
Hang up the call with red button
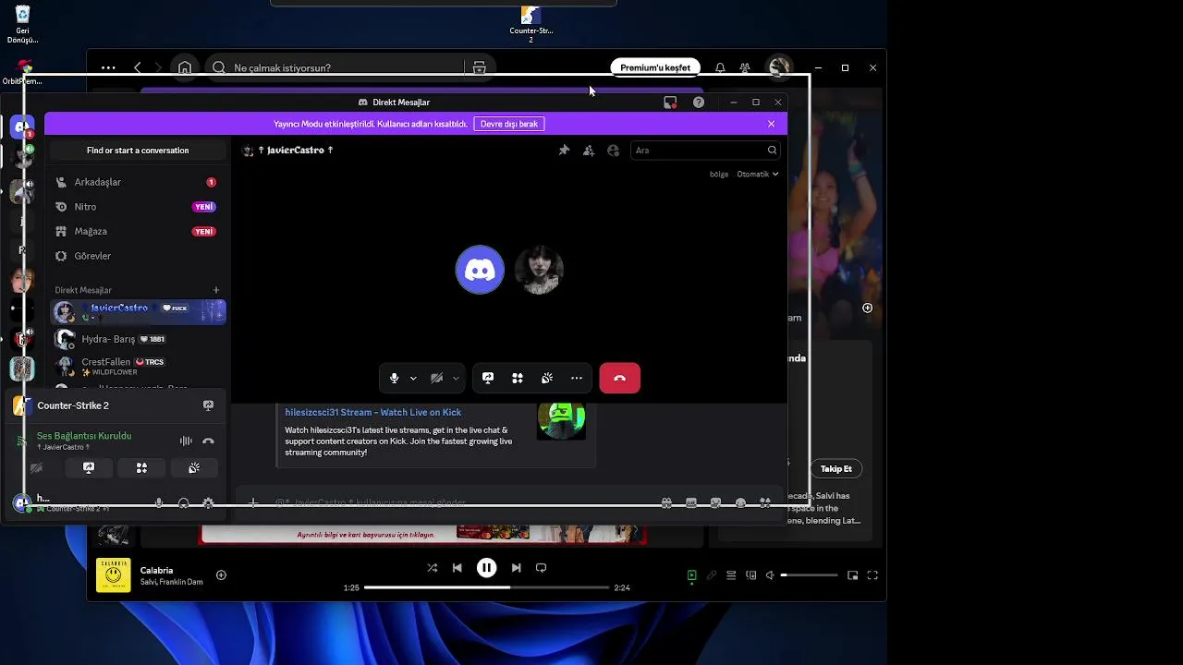tap(619, 378)
